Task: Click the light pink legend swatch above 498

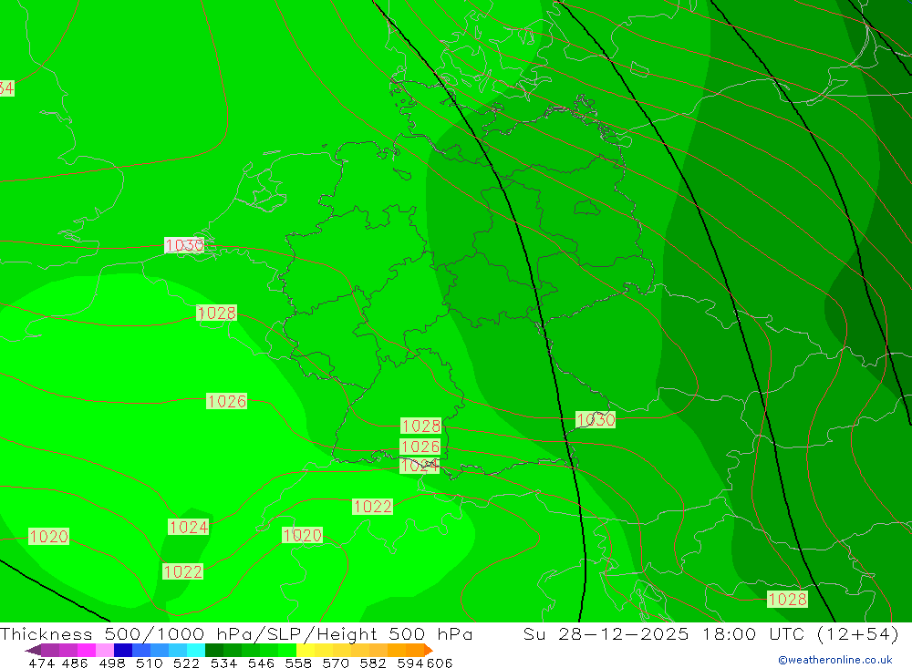Action: pyautogui.click(x=105, y=650)
